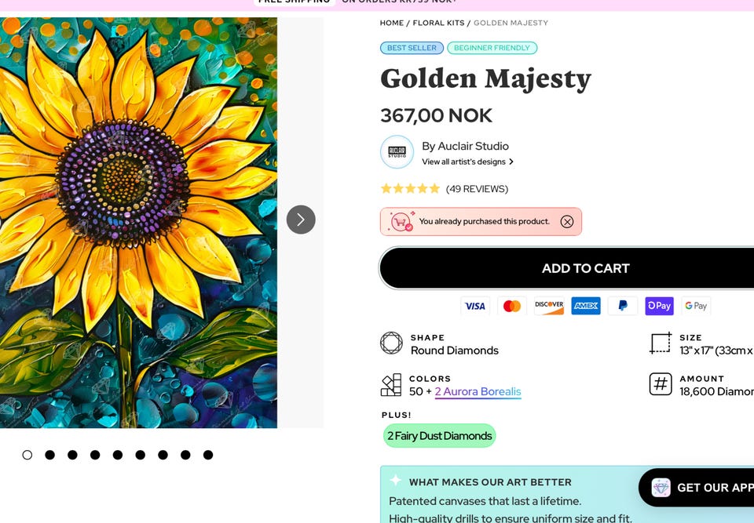Click the Discover payment icon
Image resolution: width=754 pixels, height=523 pixels.
coord(549,306)
